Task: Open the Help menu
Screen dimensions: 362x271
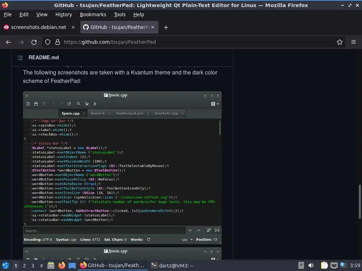Action: pyautogui.click(x=139, y=14)
